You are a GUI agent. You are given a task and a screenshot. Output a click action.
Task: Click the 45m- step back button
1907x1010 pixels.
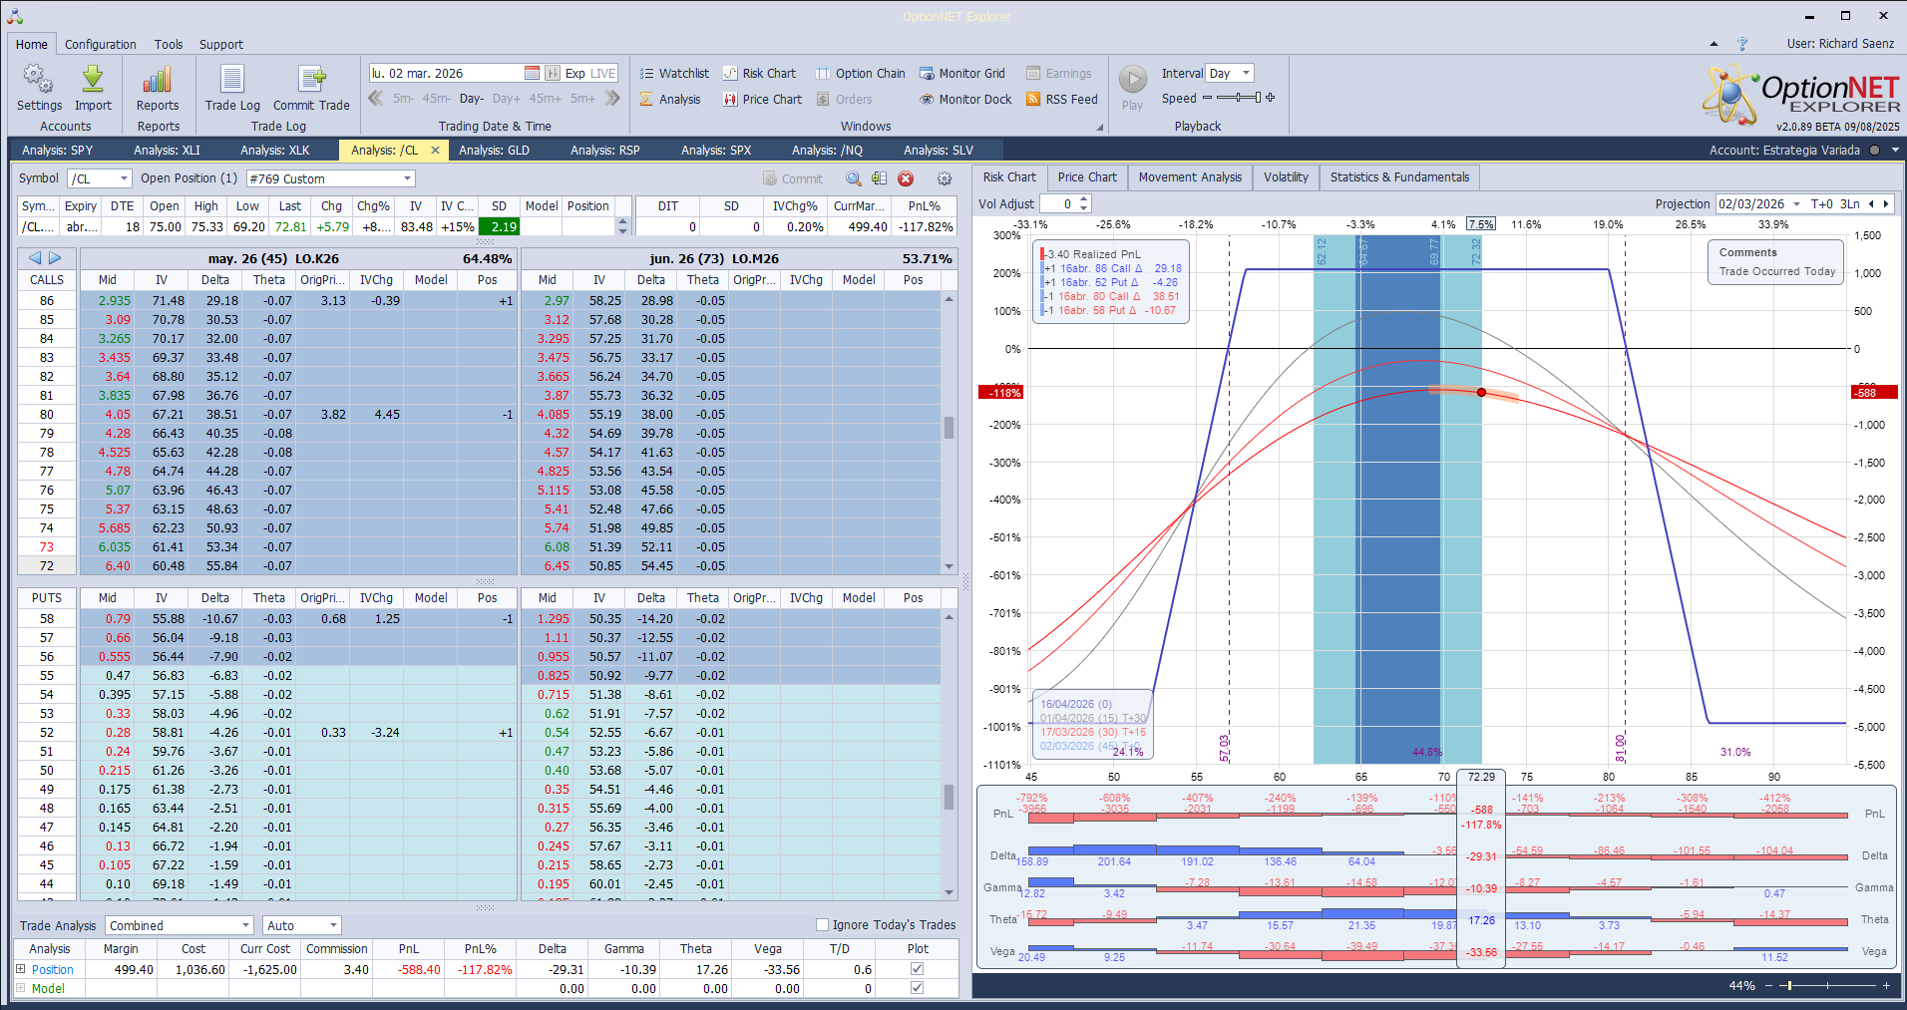(436, 99)
